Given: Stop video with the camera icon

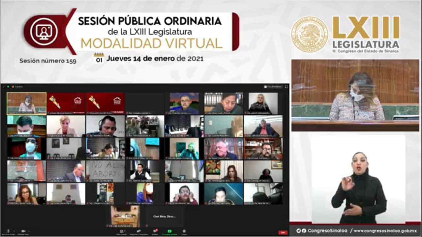Looking at the screenshot, I should coord(23,231).
